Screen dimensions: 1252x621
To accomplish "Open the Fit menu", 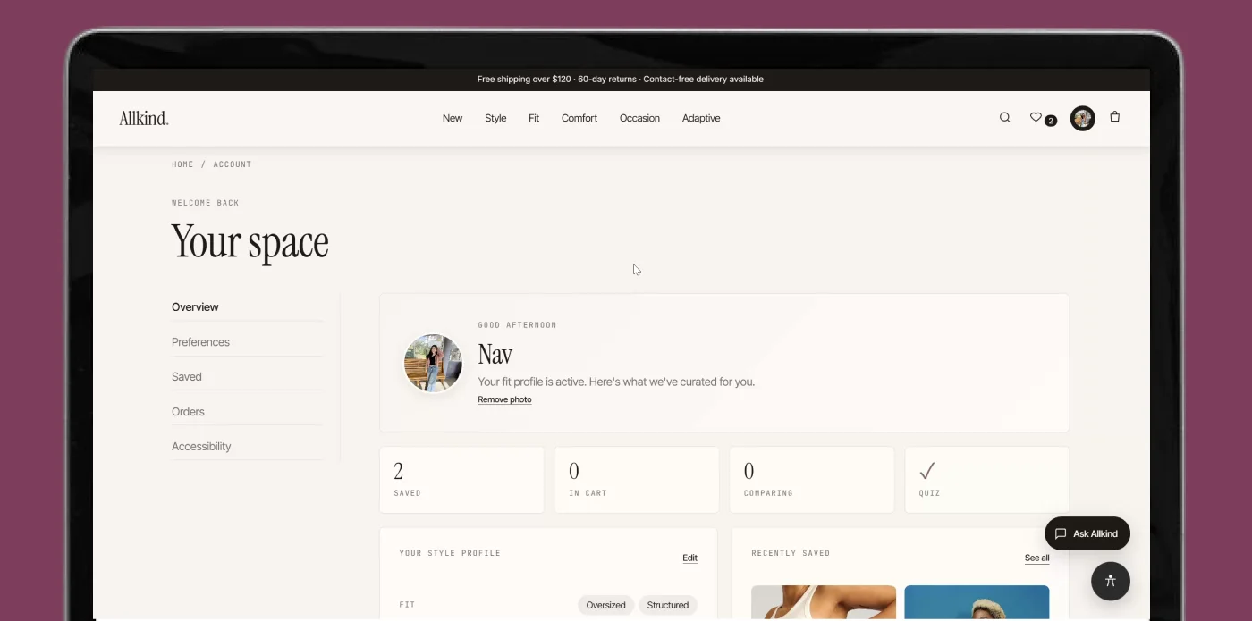I will 534,118.
